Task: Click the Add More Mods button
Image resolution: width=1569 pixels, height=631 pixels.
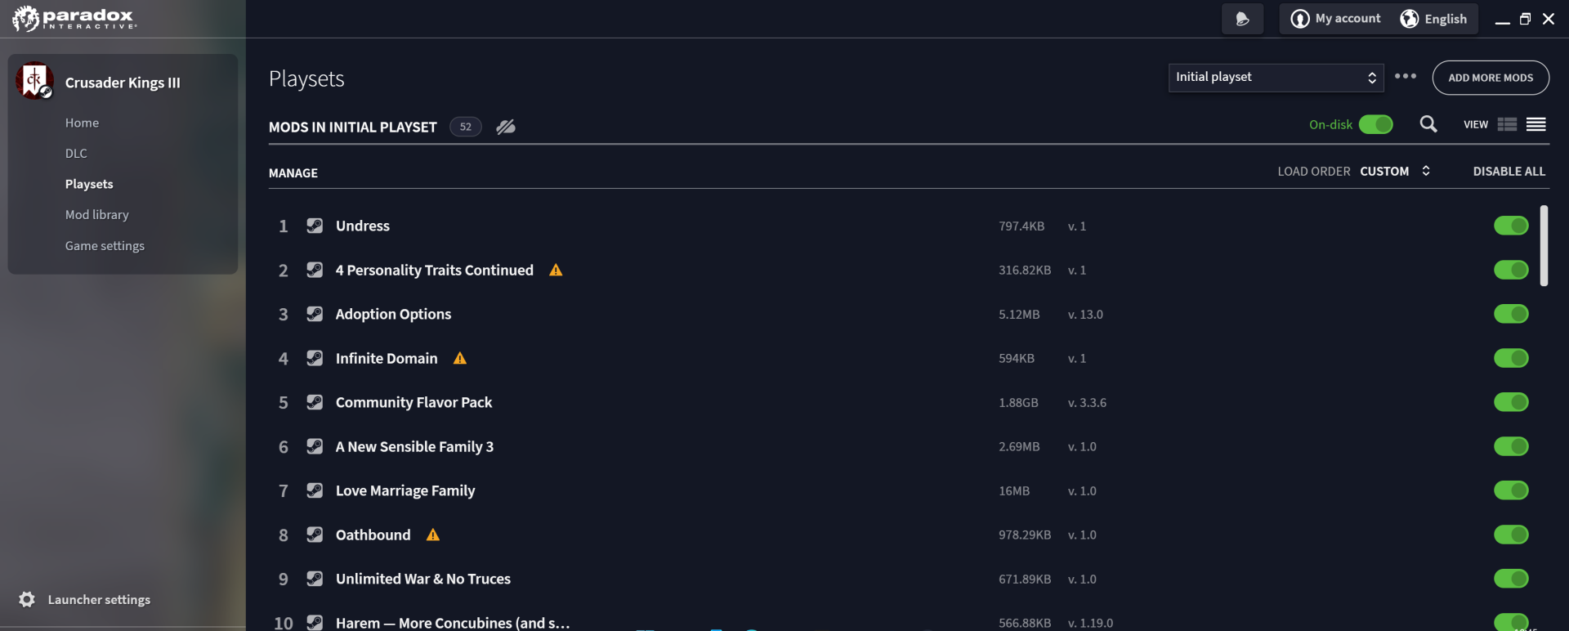Action: pos(1491,78)
